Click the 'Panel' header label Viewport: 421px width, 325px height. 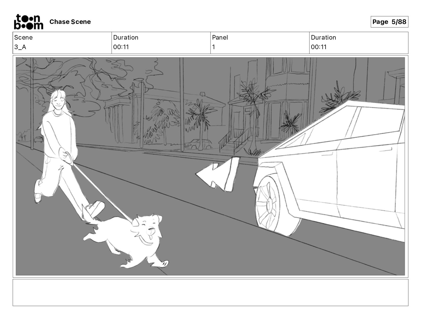click(x=220, y=37)
